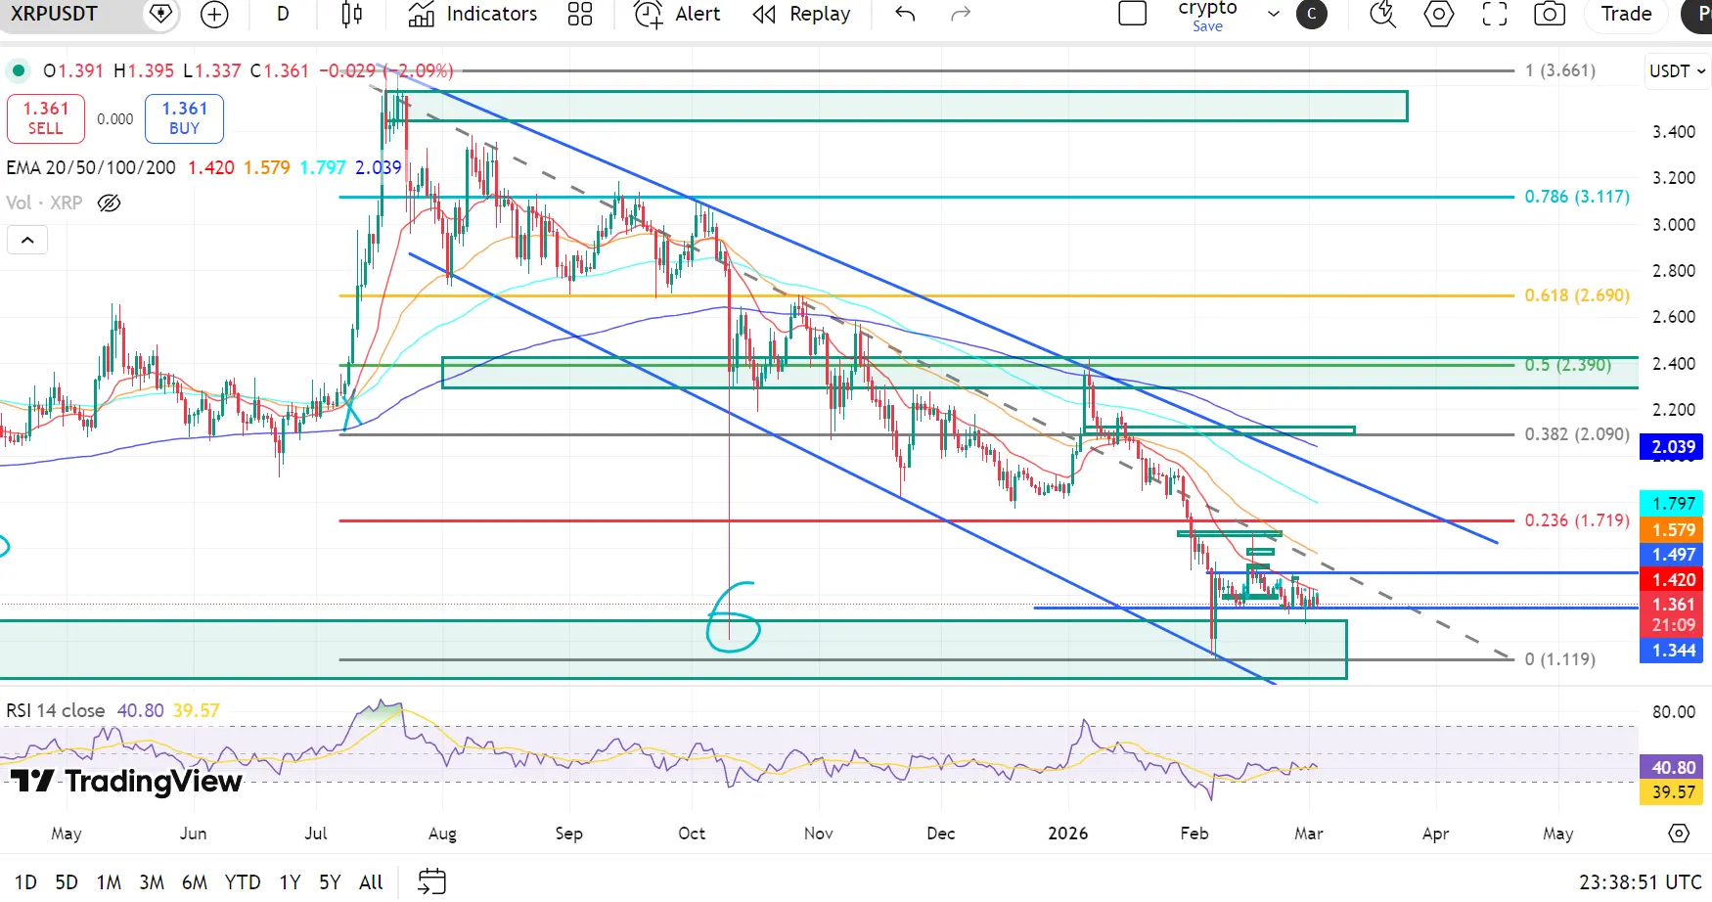The width and height of the screenshot is (1712, 902).
Task: Click the 1.420 red price label
Action: point(1673,579)
